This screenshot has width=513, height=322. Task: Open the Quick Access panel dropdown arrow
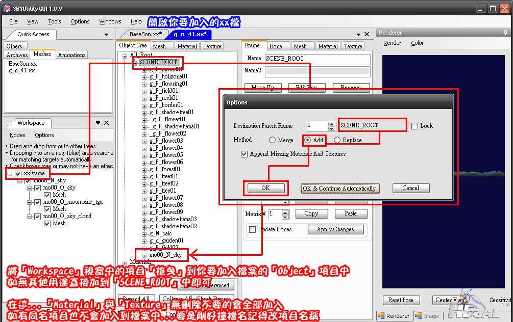[106, 35]
